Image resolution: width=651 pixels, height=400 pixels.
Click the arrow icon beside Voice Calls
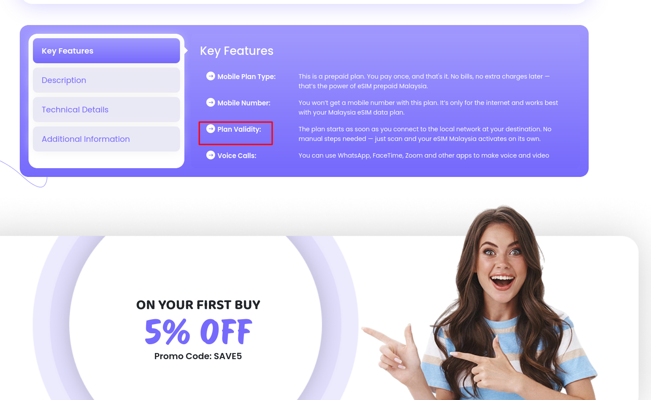click(211, 155)
